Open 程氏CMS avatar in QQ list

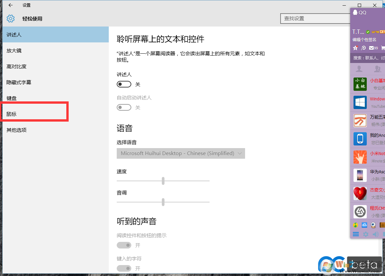360,212
